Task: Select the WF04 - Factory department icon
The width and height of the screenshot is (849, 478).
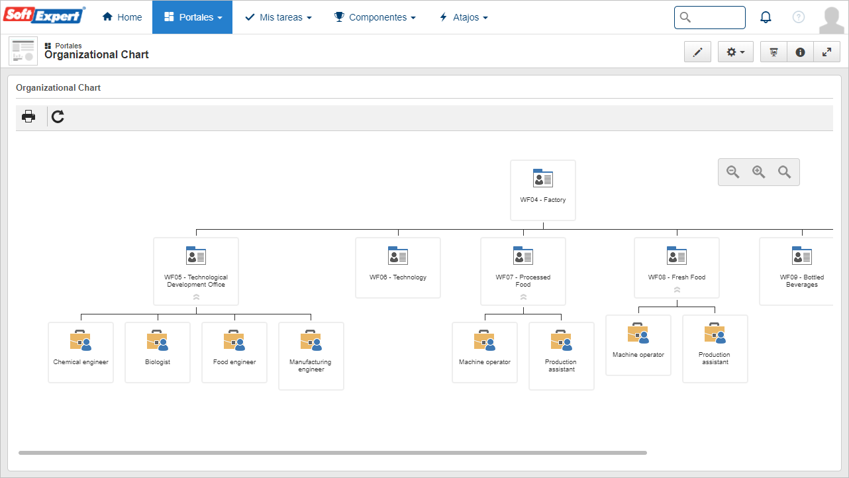Action: pyautogui.click(x=543, y=178)
